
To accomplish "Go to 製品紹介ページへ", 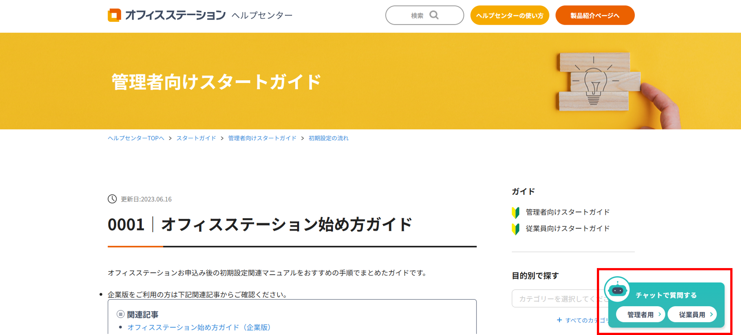I will [595, 15].
